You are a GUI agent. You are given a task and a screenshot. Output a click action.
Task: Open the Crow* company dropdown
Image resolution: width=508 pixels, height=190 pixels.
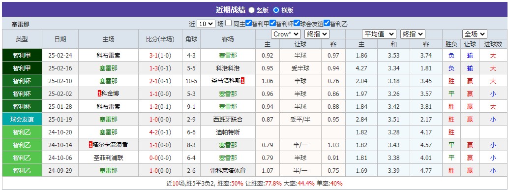pos(286,34)
